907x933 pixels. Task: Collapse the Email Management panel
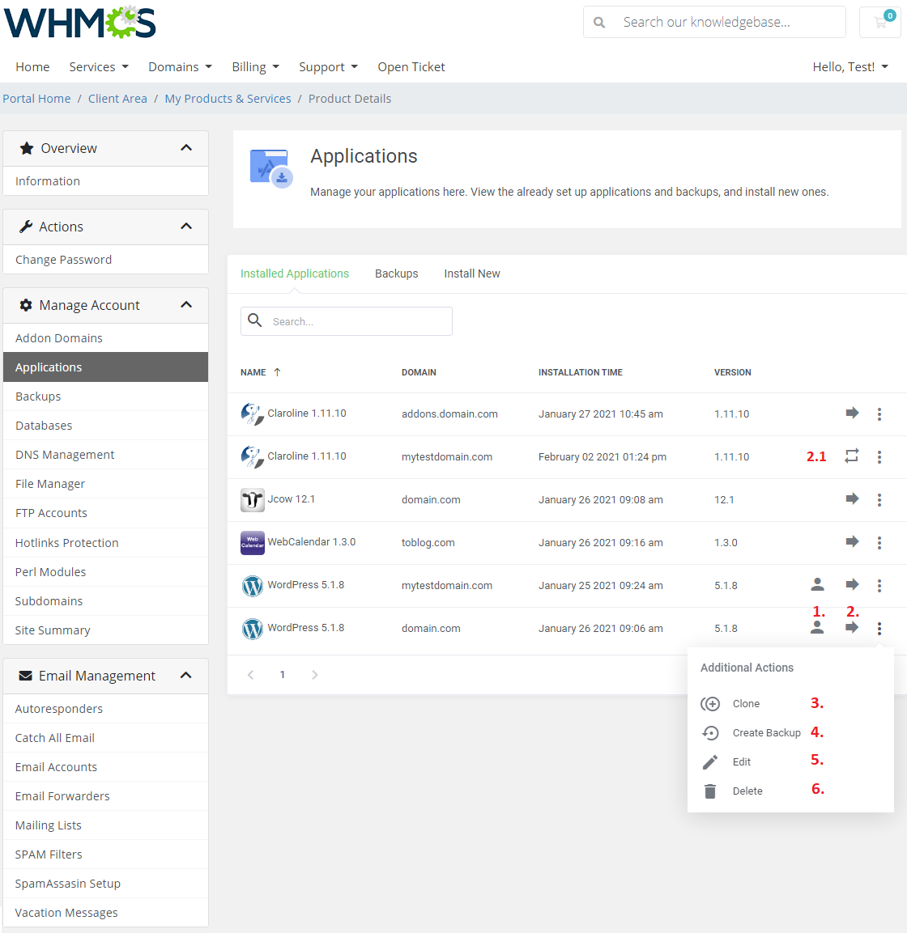[x=185, y=676]
